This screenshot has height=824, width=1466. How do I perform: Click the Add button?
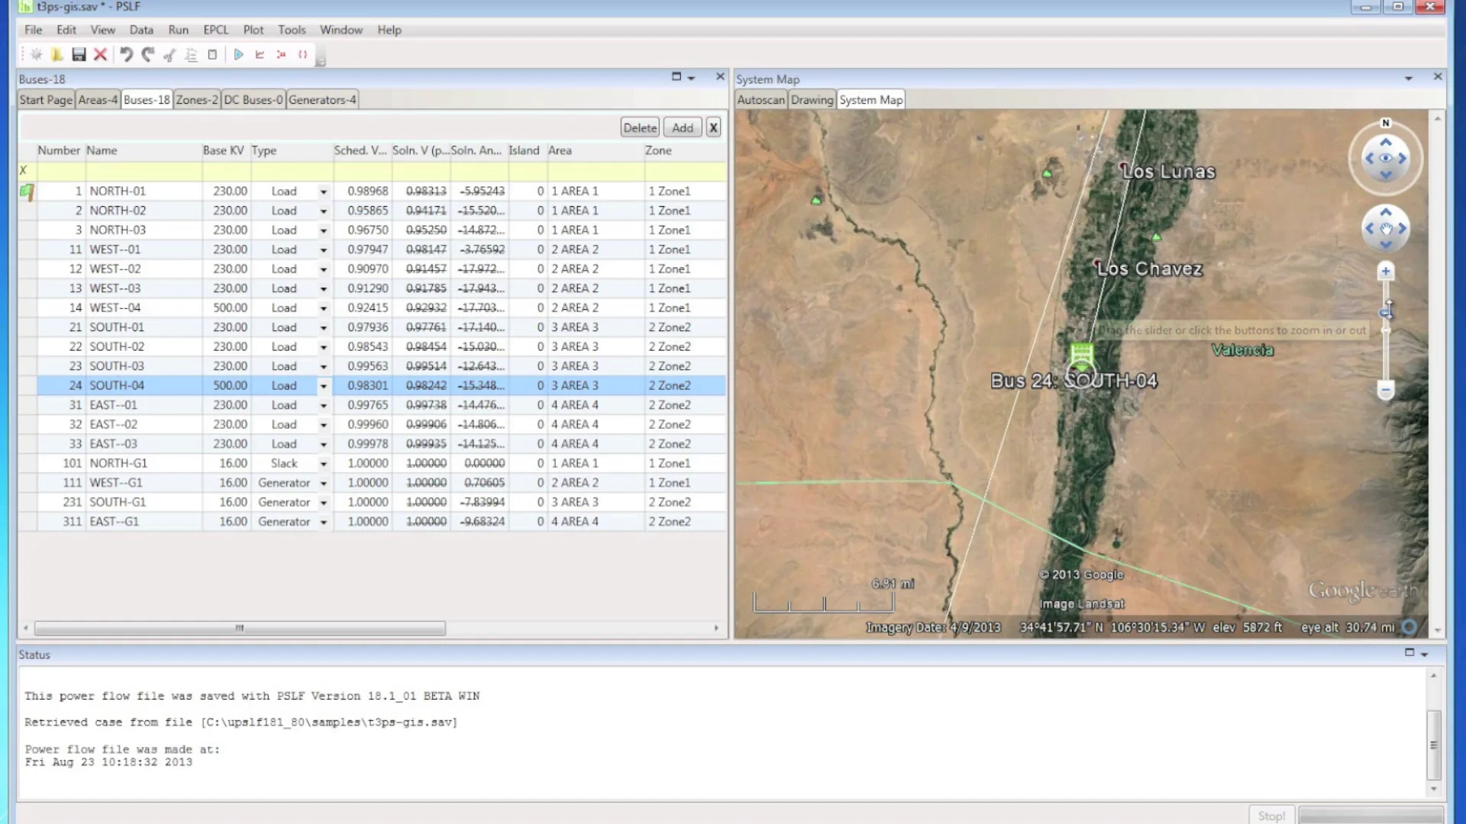(683, 127)
